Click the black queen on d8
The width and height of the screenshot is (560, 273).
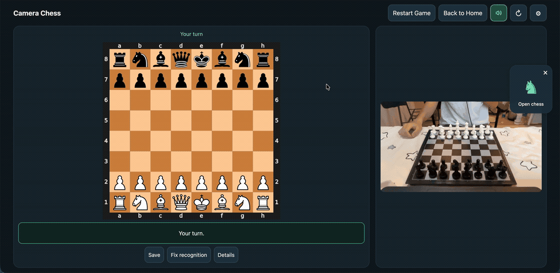pyautogui.click(x=181, y=59)
